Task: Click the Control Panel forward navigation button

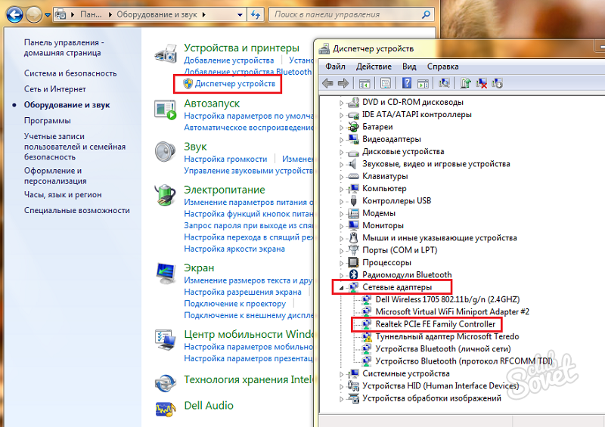Action: tap(34, 15)
